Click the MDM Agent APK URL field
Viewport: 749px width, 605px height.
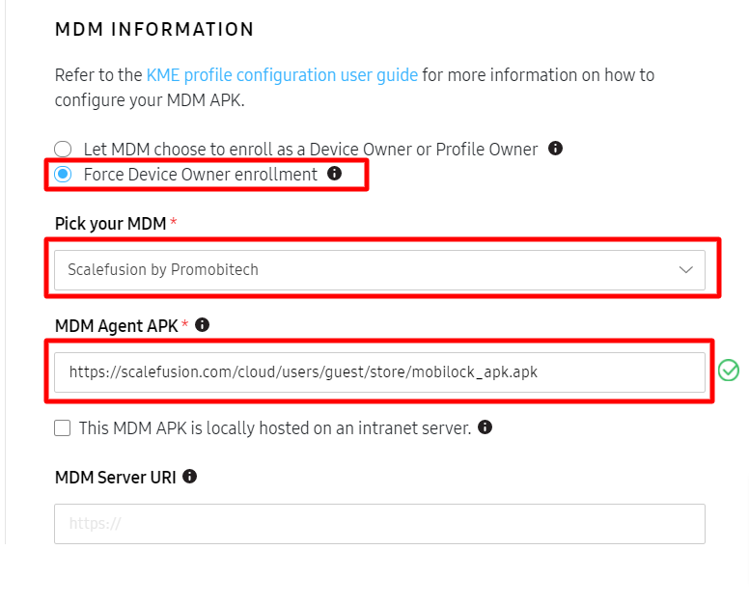click(x=379, y=372)
